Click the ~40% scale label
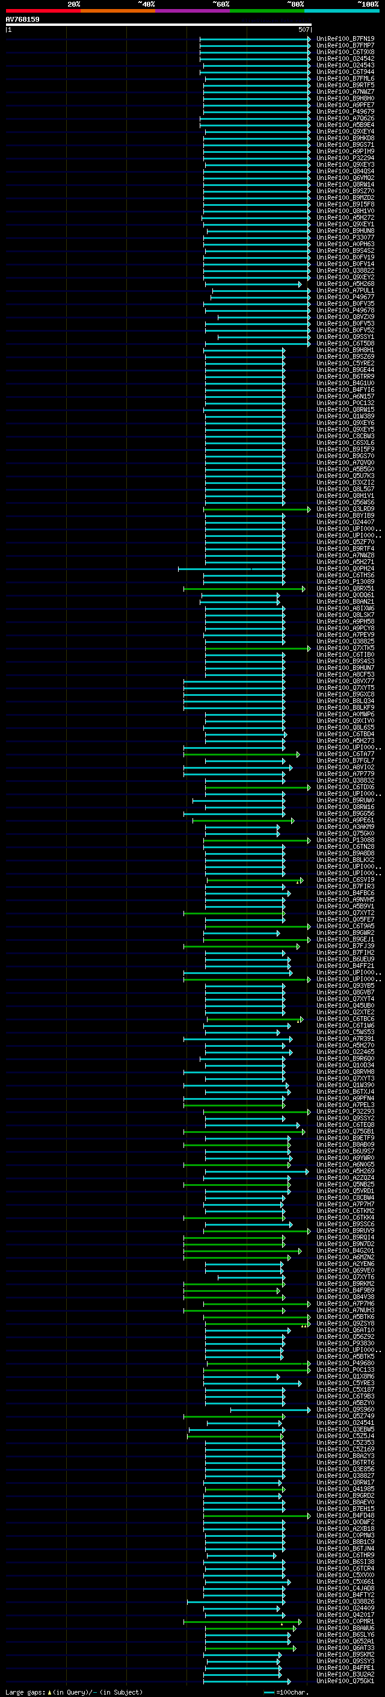 146,4
